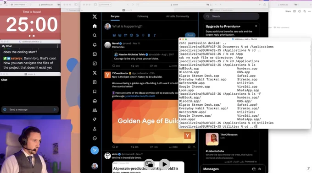Click What is happening compose field
This screenshot has height=173, width=312.
pos(128,26)
